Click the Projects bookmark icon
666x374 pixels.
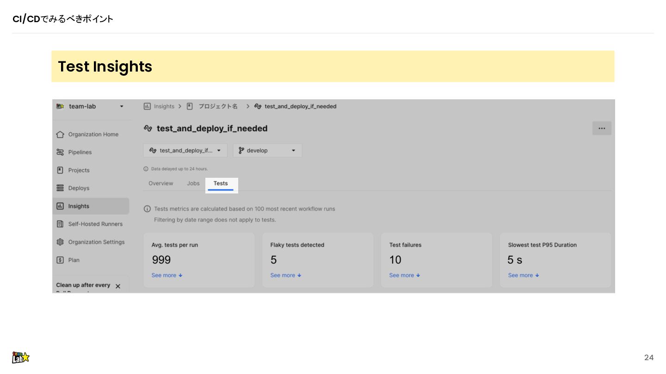(x=60, y=170)
